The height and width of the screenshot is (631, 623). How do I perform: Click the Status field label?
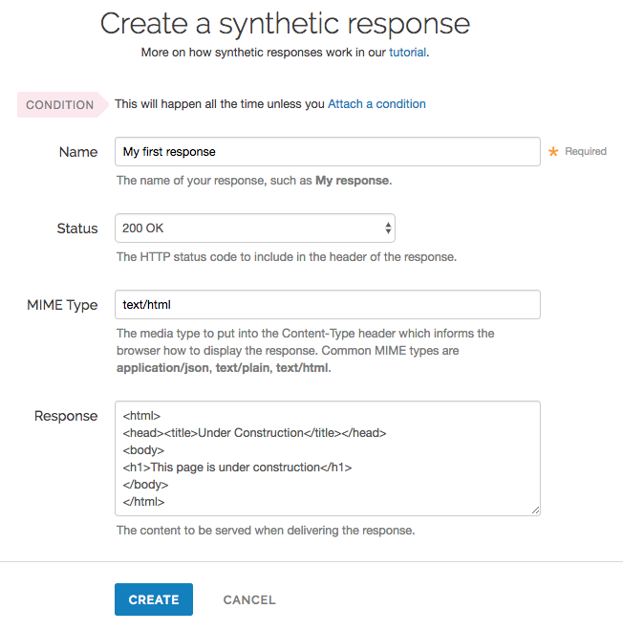click(x=77, y=228)
